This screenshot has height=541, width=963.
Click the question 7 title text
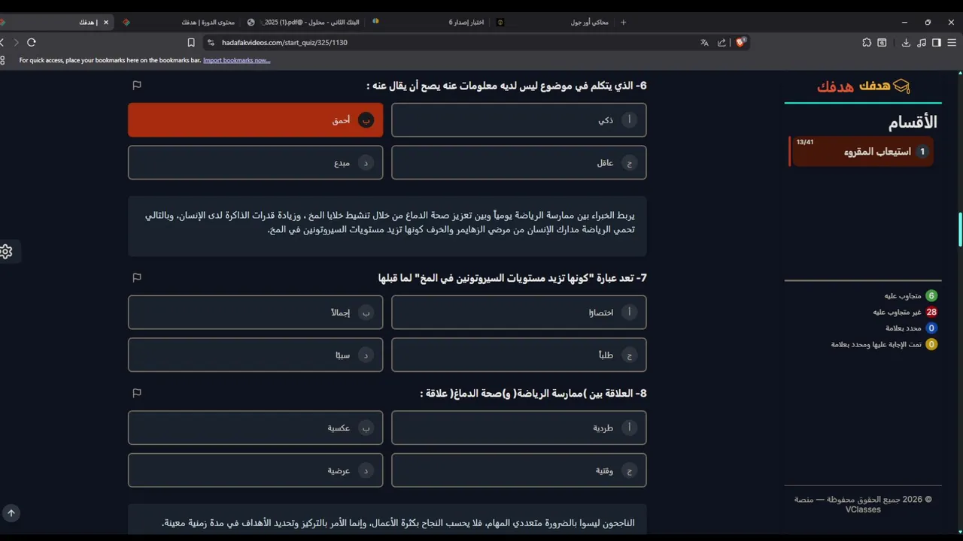tap(512, 278)
